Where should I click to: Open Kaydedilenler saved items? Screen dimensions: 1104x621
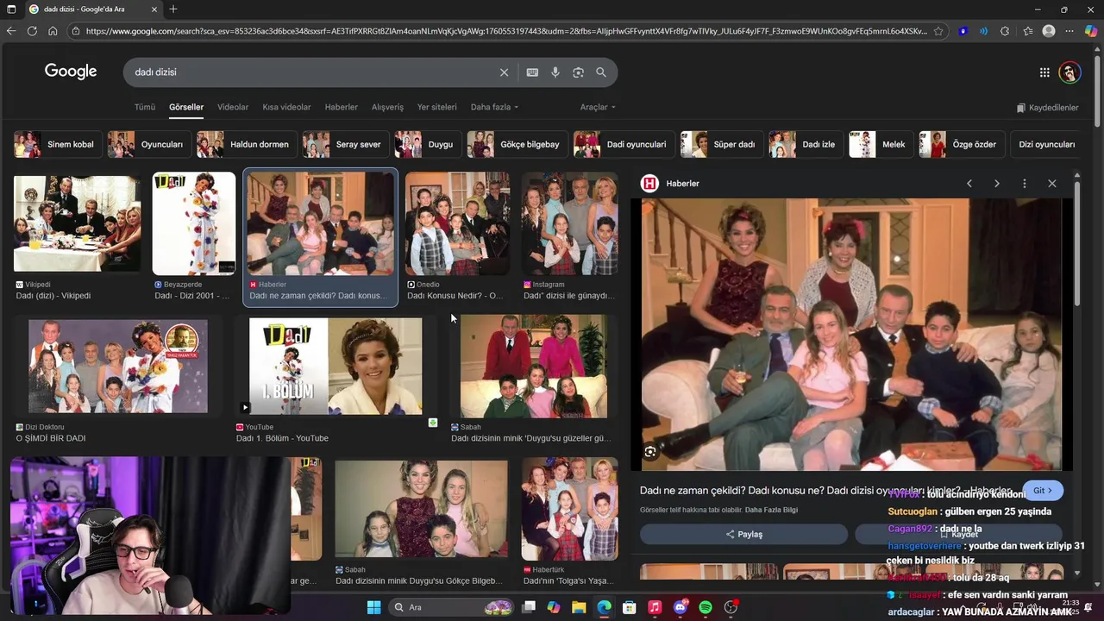1047,108
